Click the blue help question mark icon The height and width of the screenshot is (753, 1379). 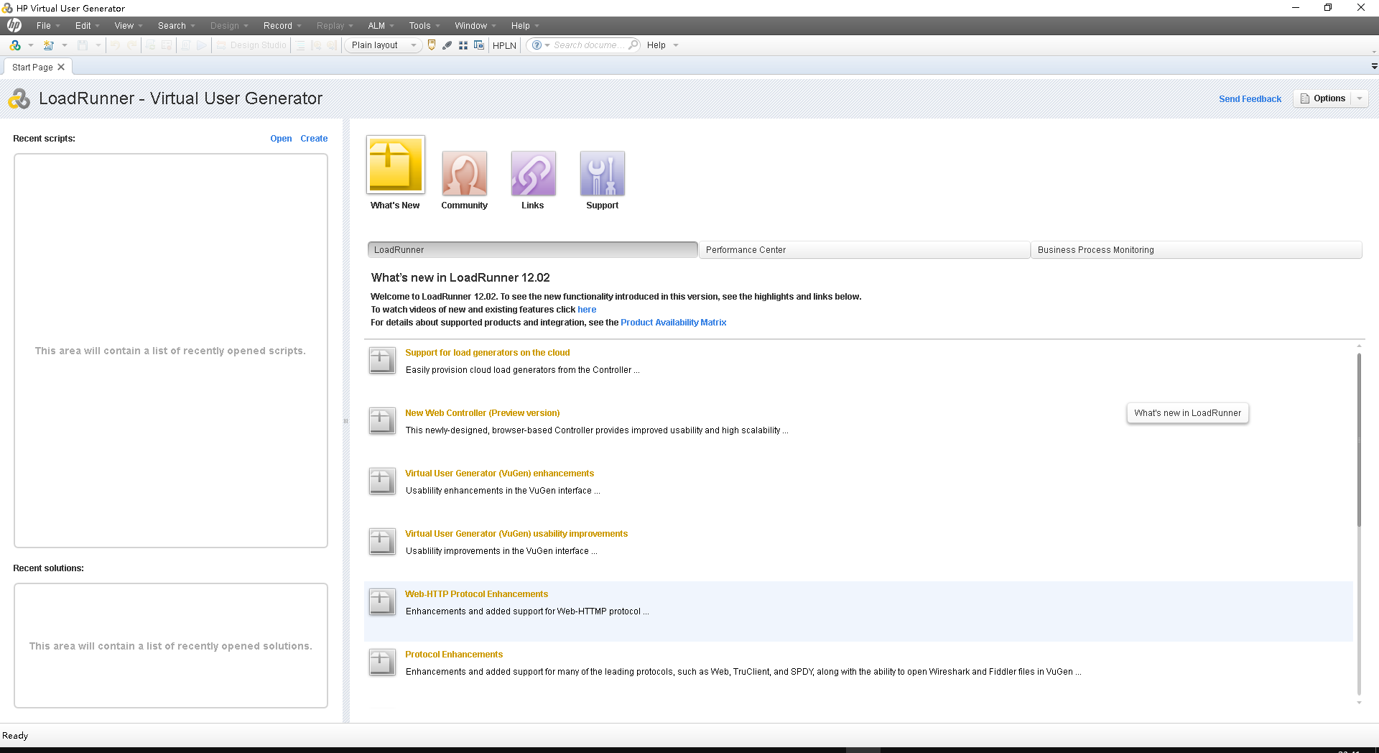pos(537,45)
